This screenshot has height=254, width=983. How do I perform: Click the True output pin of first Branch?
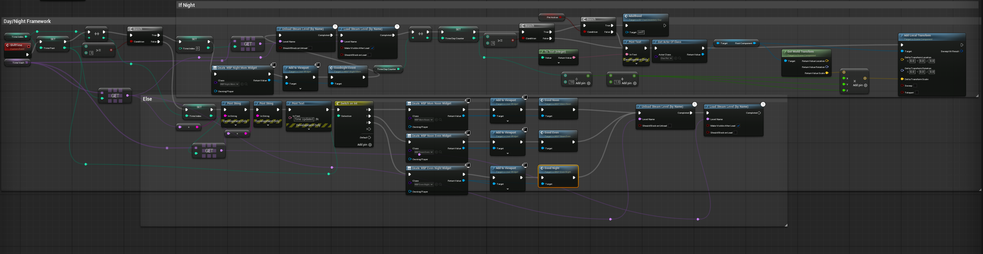pyautogui.click(x=159, y=35)
